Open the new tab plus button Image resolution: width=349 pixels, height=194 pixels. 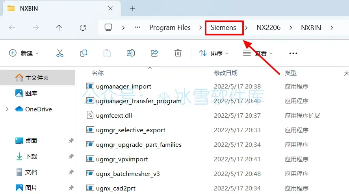(132, 9)
